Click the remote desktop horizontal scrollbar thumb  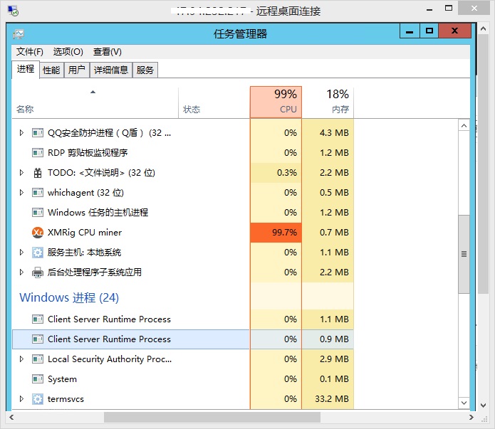coord(212,417)
